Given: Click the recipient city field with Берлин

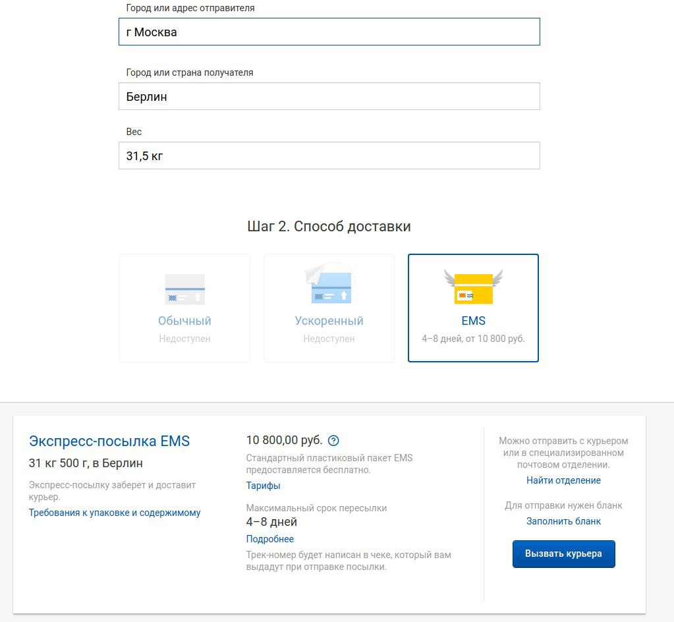Looking at the screenshot, I should [329, 96].
